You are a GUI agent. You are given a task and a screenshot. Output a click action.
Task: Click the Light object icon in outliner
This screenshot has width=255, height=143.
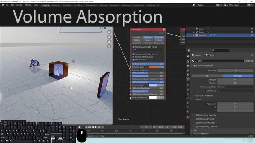click(197, 29)
